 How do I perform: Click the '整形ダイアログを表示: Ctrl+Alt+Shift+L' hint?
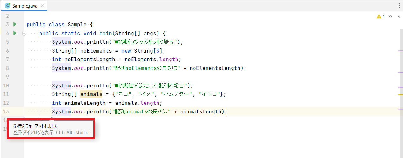coord(52,132)
